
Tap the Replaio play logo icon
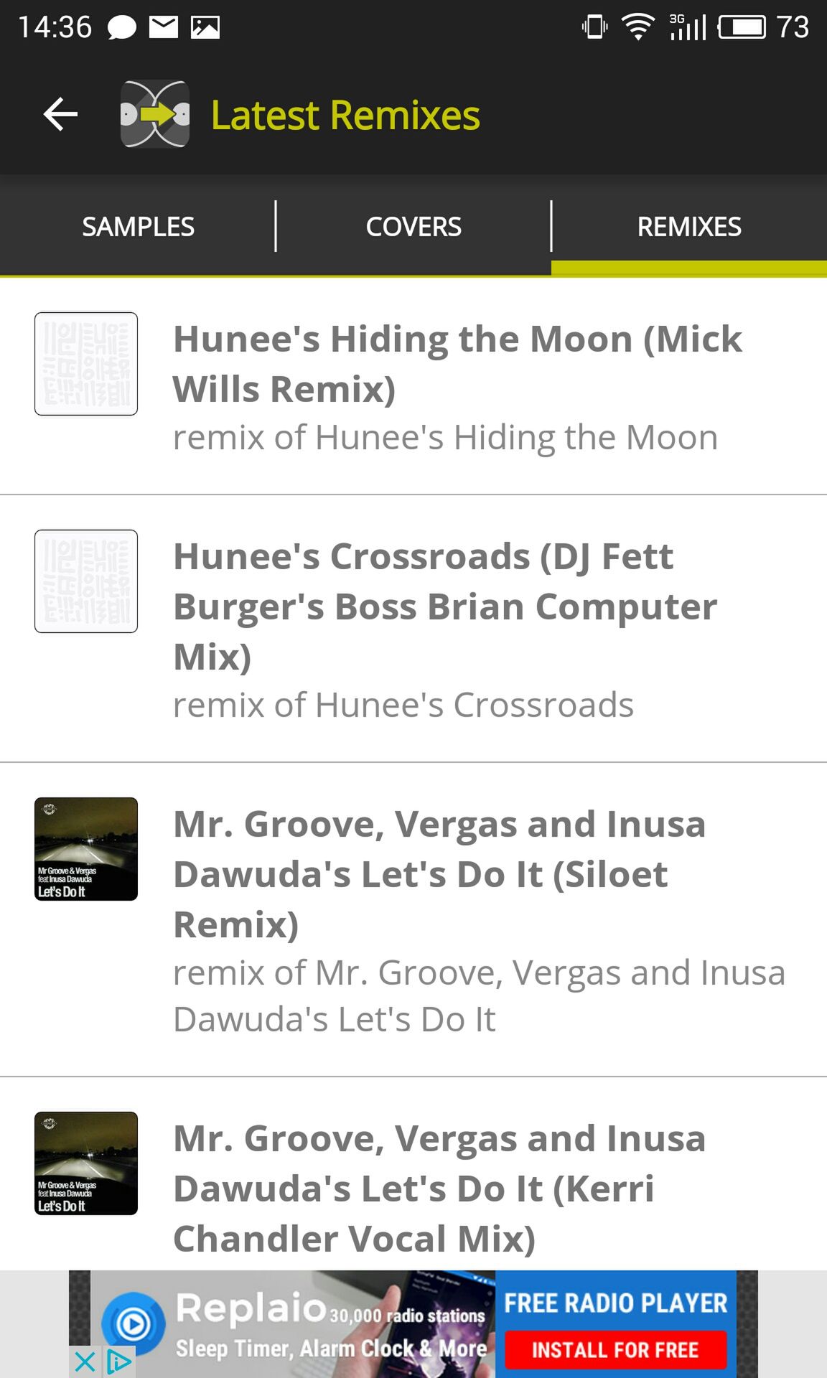pos(134,1323)
